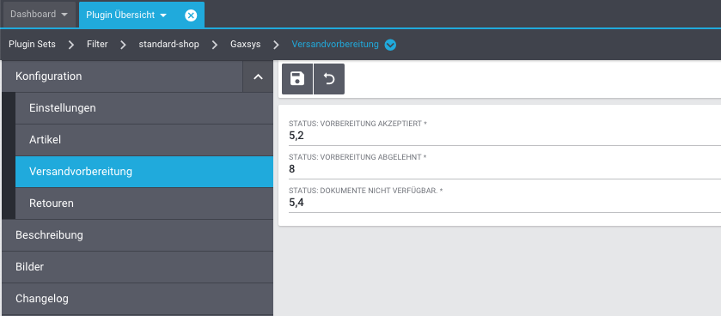The image size is (721, 316).
Task: Open the Changelog section
Action: pos(137,299)
